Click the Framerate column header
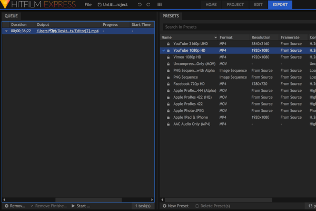The image size is (316, 211). pyautogui.click(x=294, y=37)
